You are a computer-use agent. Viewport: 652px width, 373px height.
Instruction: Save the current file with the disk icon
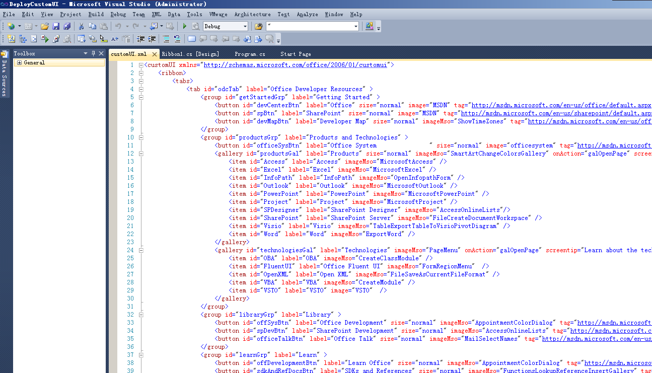pyautogui.click(x=56, y=26)
